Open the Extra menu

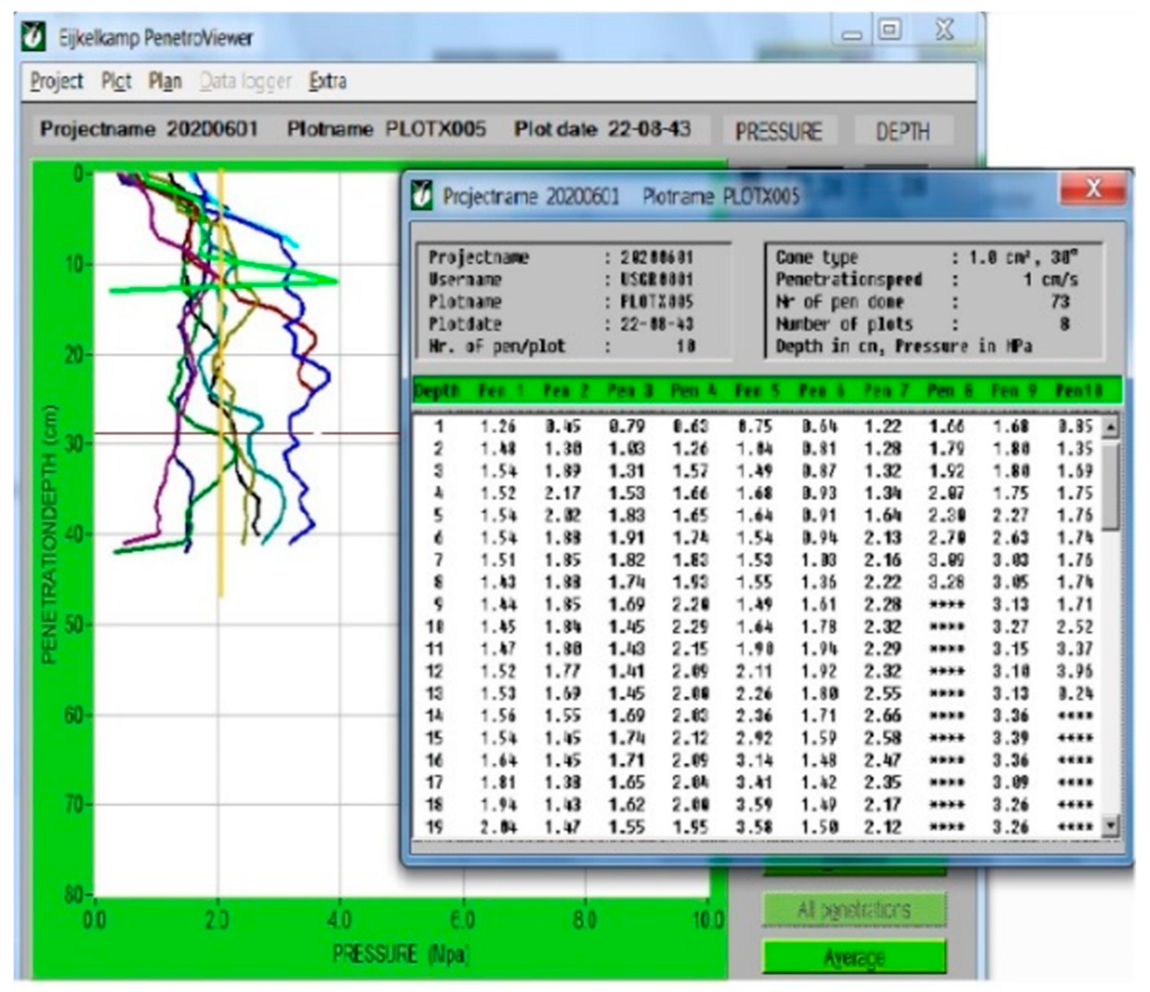[328, 81]
